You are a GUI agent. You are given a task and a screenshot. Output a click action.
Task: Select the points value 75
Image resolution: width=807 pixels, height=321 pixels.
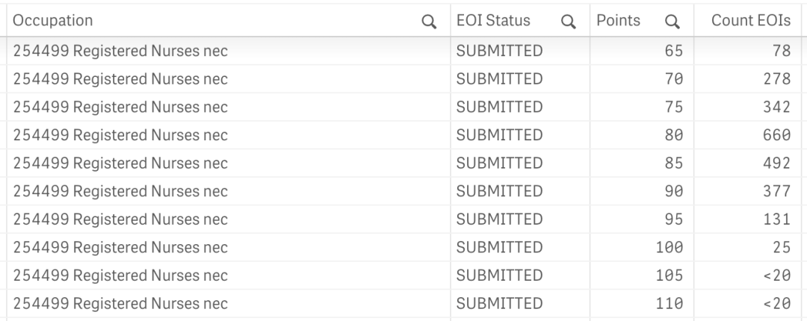pos(674,107)
